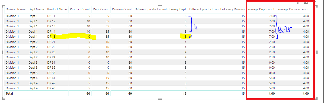Grab the visual's top-center resize handle
This screenshot has height=103, width=324.
click(x=160, y=5)
